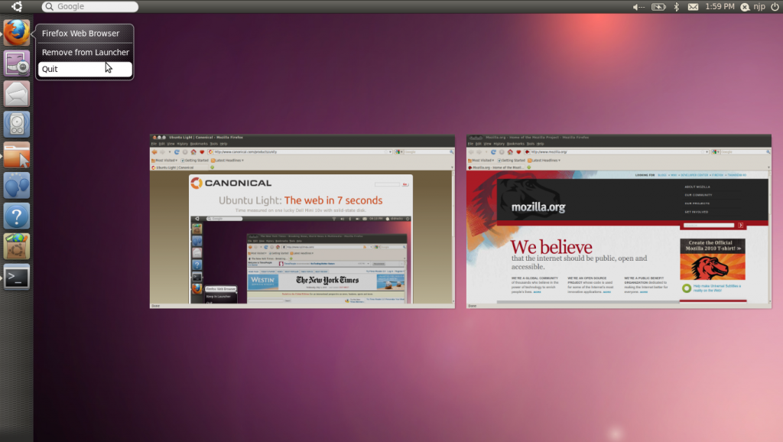
Task: Click the battery indicator in the top panel
Action: point(658,7)
